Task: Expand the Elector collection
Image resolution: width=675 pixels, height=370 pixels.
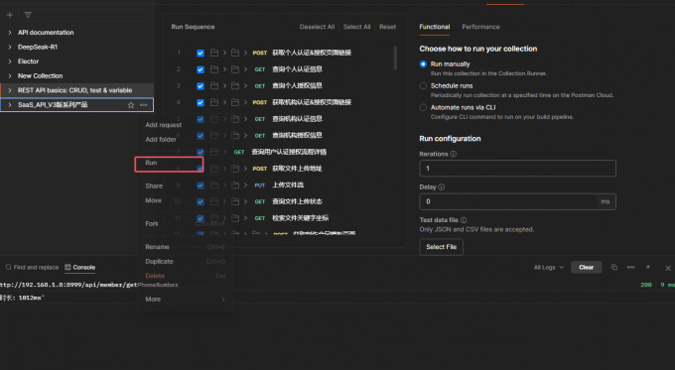Action: (x=10, y=62)
